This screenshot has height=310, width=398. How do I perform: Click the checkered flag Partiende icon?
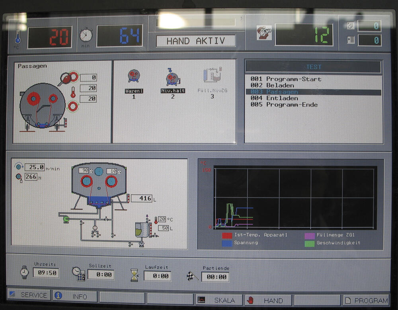click(192, 275)
